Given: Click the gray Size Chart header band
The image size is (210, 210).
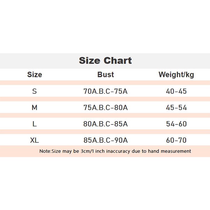Looking at the screenshot, I should 105,61.
